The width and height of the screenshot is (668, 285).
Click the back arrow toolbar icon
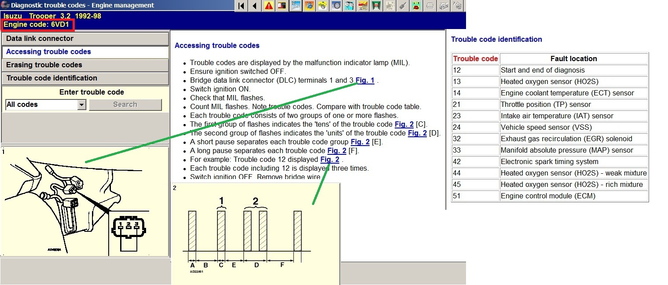point(254,6)
